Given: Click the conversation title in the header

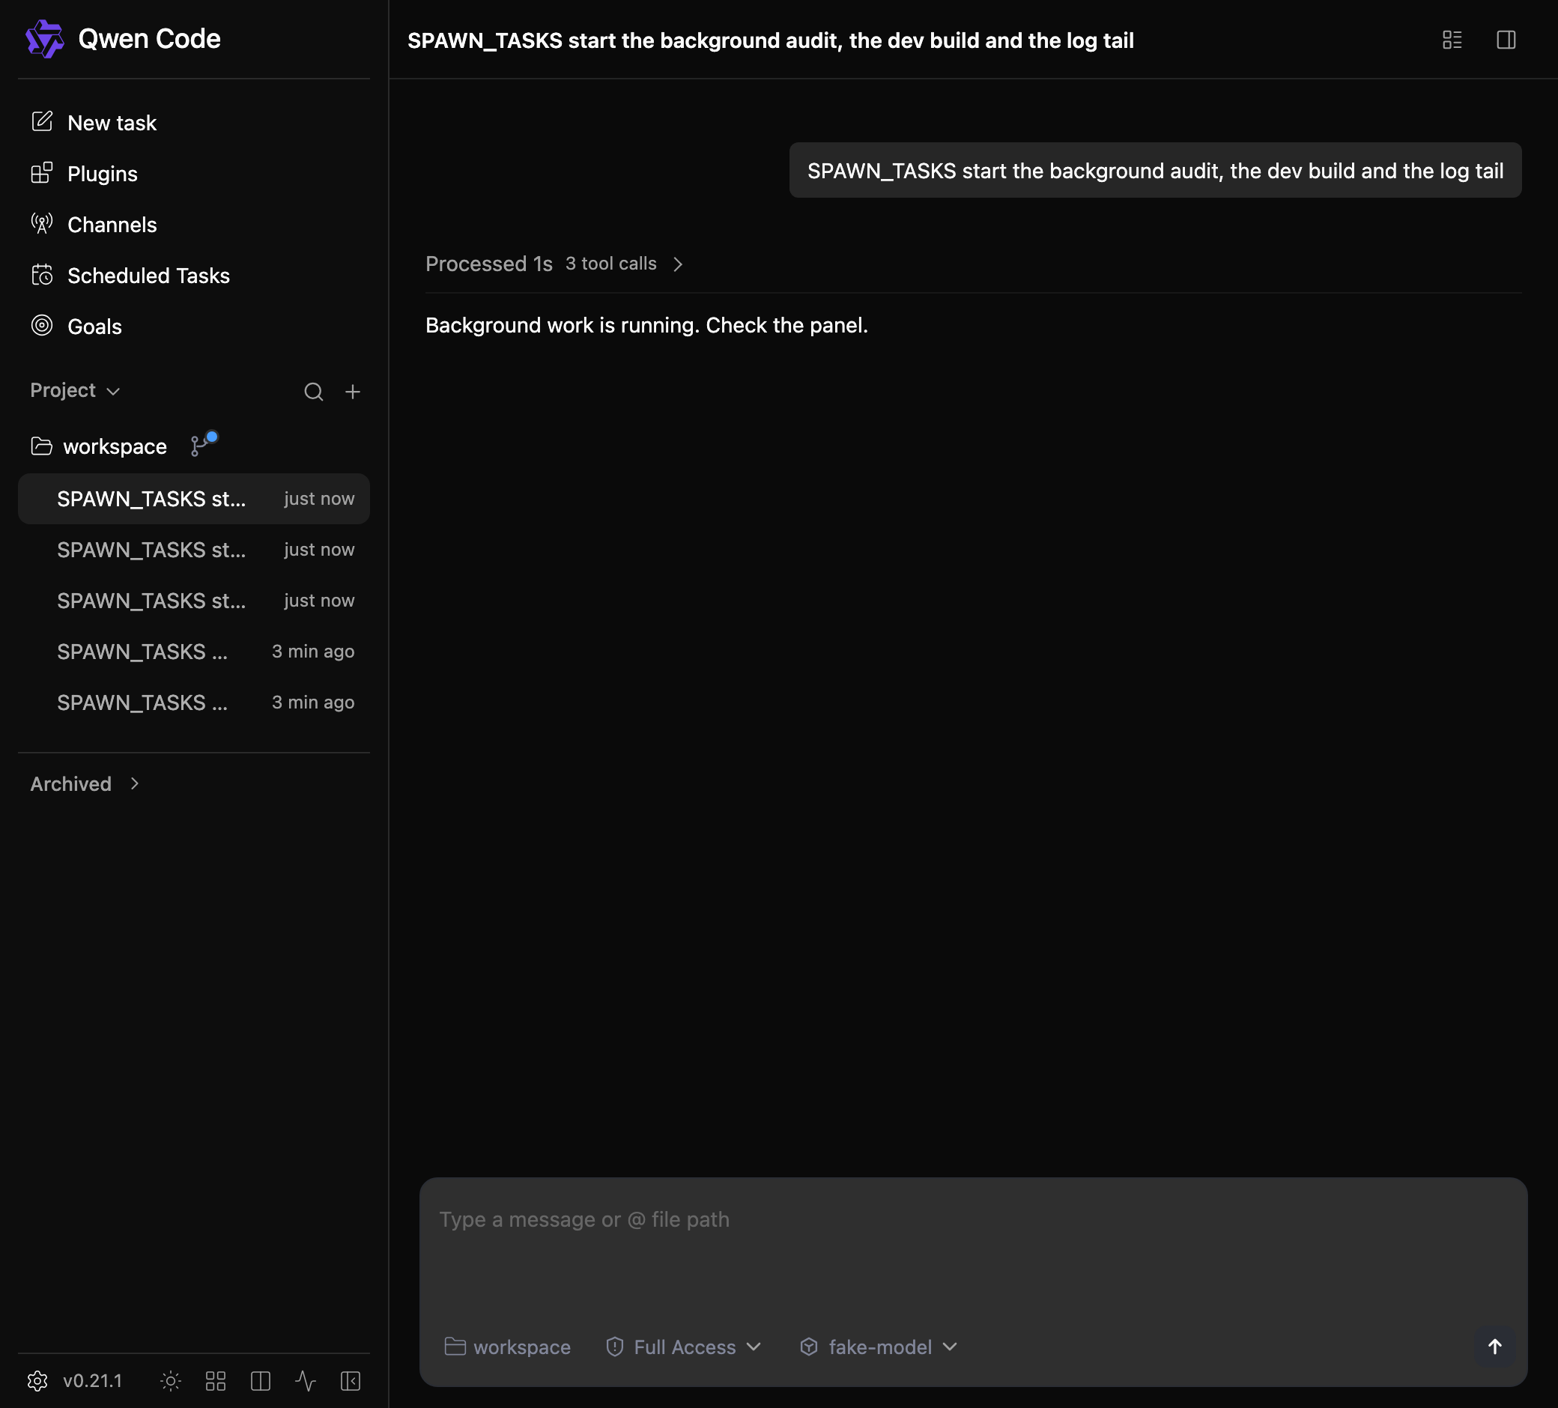Looking at the screenshot, I should point(771,40).
